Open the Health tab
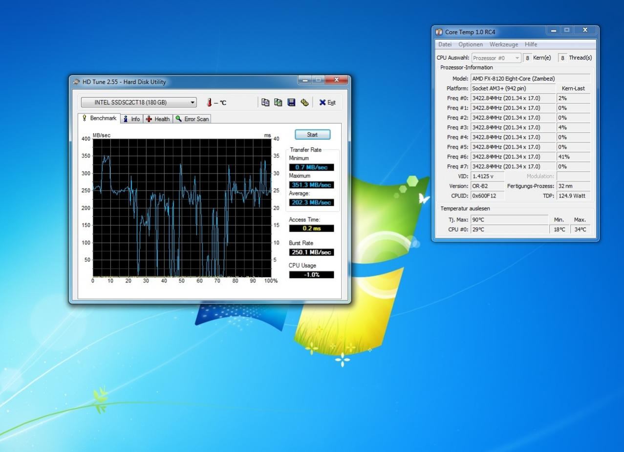Viewport: 624px width, 452px height. coord(158,119)
